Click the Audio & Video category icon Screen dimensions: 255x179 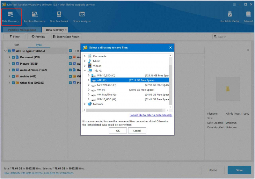coord(17,70)
